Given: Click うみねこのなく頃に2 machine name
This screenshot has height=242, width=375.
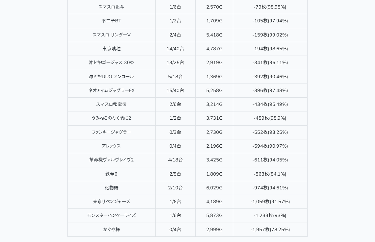Looking at the screenshot, I should (111, 118).
